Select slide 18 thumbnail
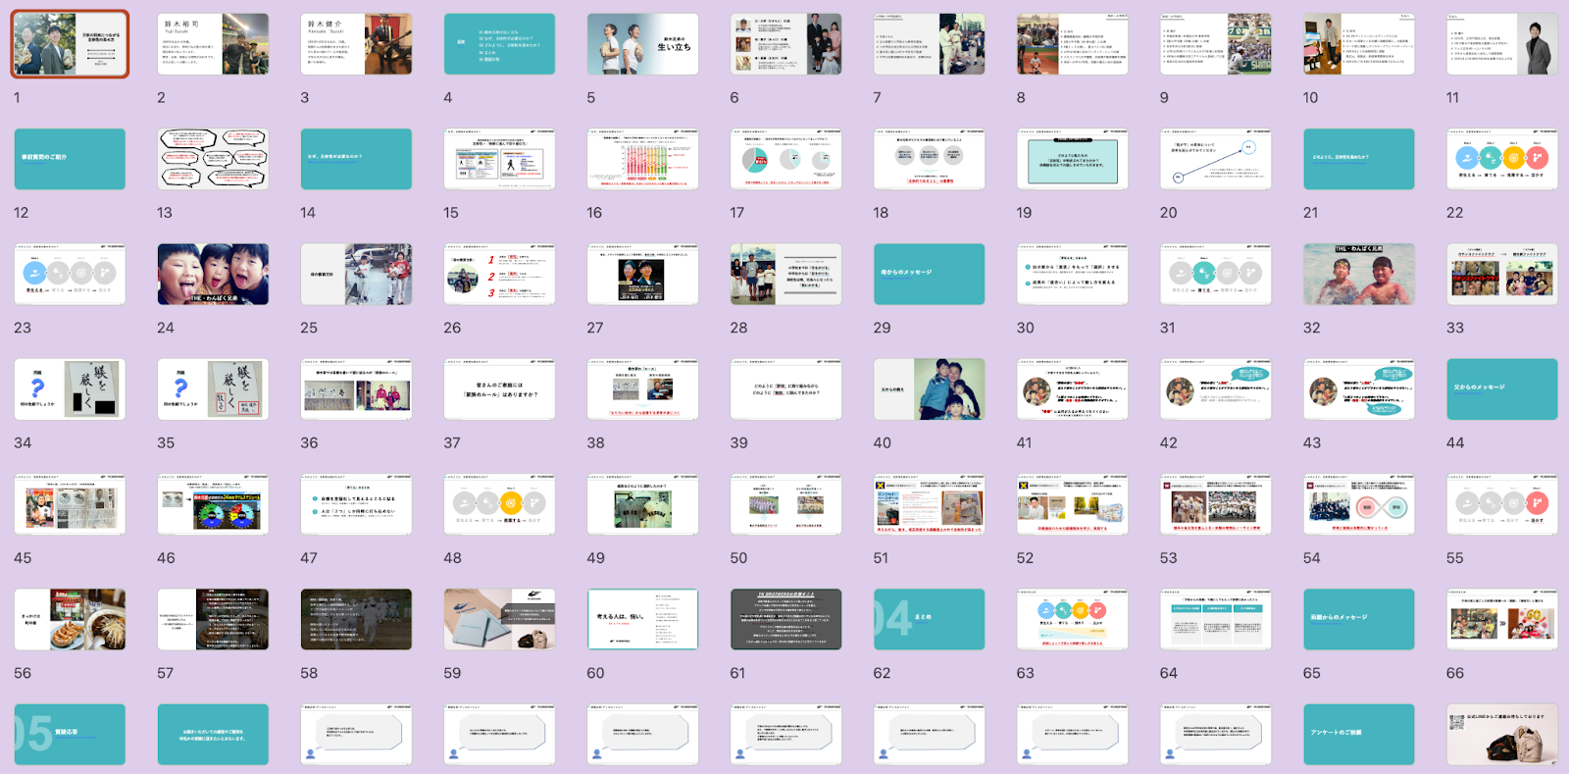 point(929,159)
